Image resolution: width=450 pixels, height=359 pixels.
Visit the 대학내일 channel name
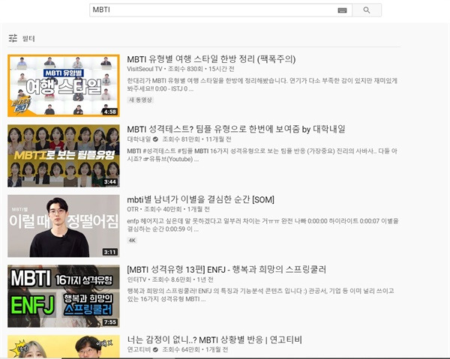click(139, 139)
